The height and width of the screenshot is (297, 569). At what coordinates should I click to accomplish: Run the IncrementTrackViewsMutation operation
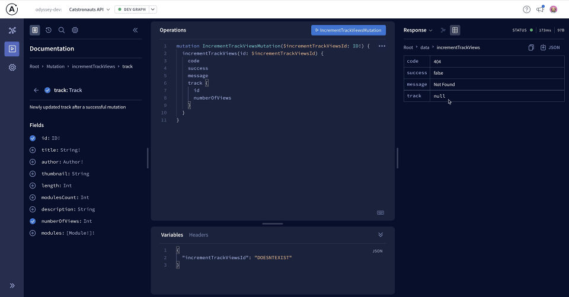pos(349,30)
